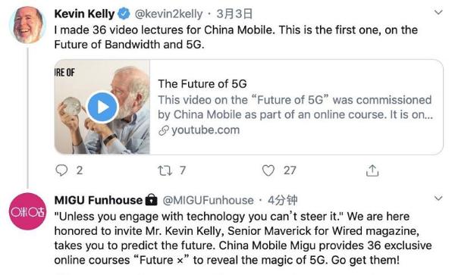455x275 pixels.
Task: Open Kevin Kelly's profile picture
Action: [27, 25]
